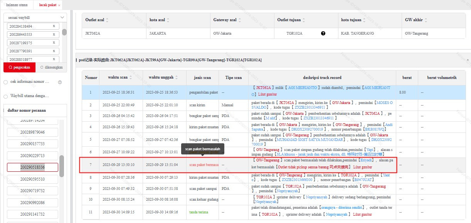
Task: Click the waybill input scrollbar thumb
Action: (64, 32)
